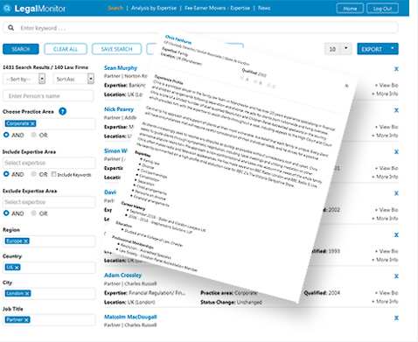
Task: Select AND for Include Expertise Area
Action: 6,174
